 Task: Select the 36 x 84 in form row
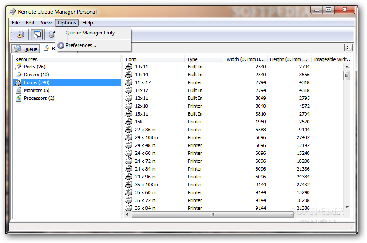(233, 208)
